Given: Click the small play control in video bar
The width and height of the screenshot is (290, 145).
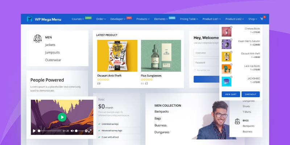Looking at the screenshot, I should (34, 131).
